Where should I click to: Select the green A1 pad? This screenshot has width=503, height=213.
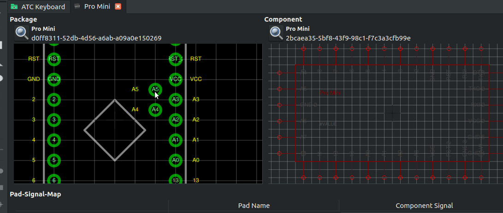click(176, 140)
